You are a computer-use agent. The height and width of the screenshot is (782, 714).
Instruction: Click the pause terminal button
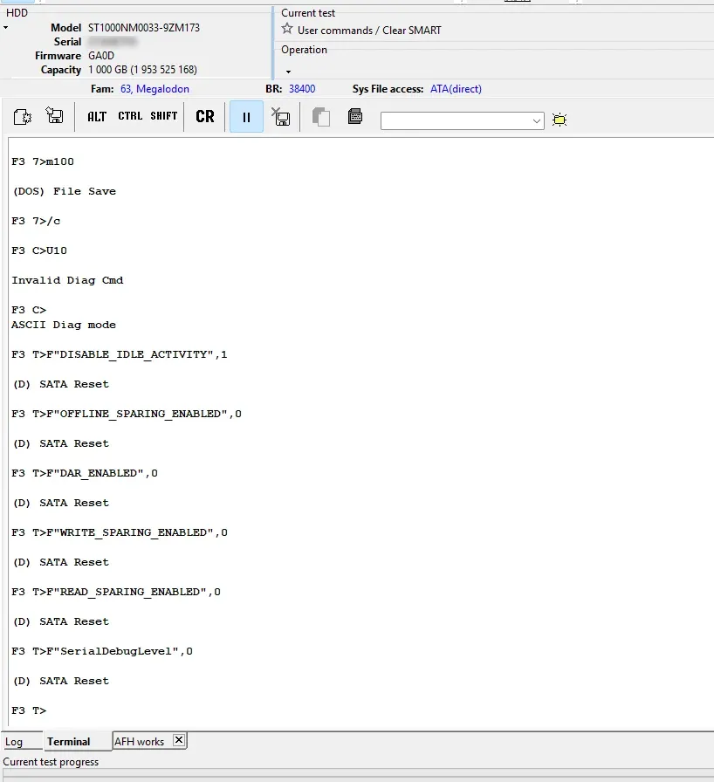[x=246, y=117]
